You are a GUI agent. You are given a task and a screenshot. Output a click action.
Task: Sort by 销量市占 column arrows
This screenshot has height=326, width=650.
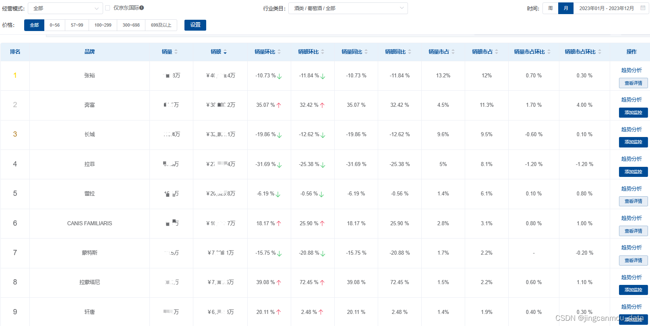[453, 52]
